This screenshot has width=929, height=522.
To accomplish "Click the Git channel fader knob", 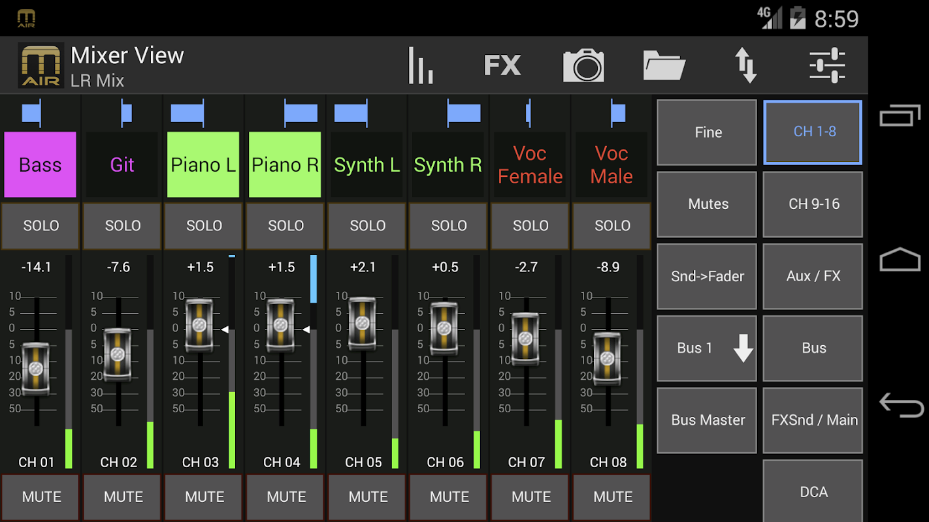I will point(118,354).
